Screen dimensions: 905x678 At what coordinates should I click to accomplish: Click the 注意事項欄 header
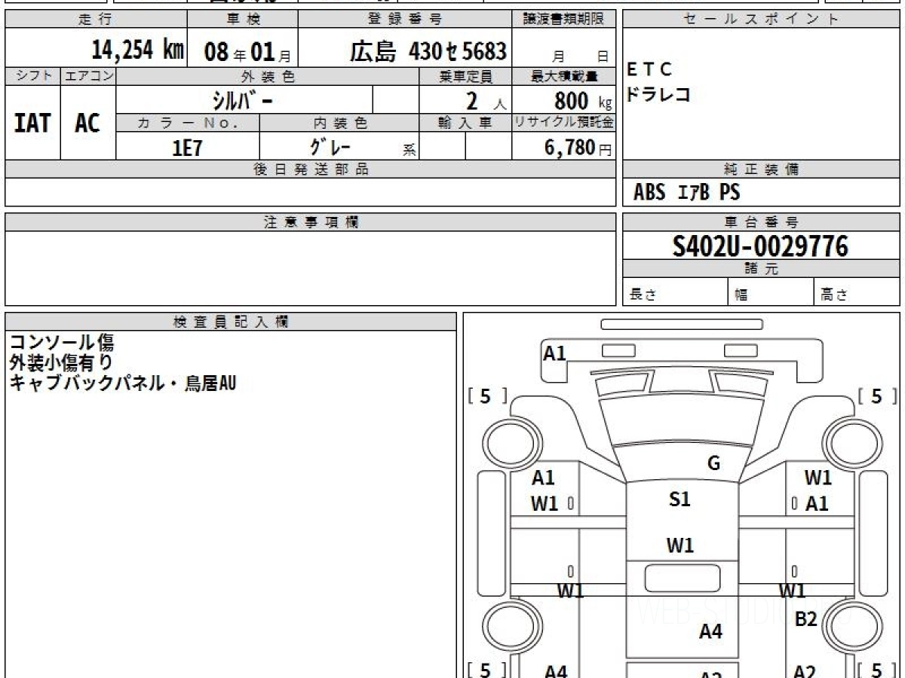click(x=311, y=222)
